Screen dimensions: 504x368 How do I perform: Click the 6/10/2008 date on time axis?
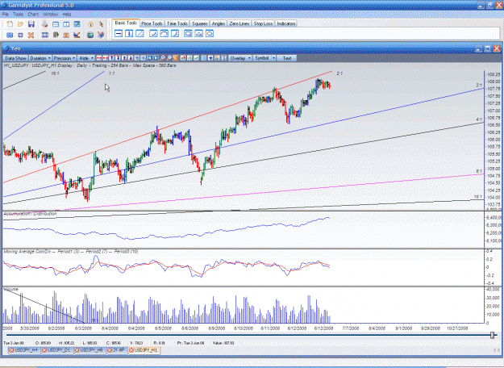pyautogui.click(x=244, y=328)
